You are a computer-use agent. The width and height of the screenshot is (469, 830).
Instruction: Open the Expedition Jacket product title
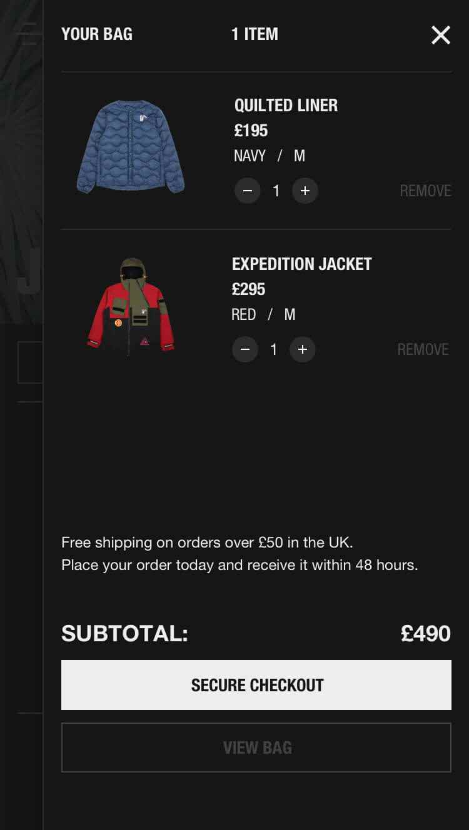click(301, 264)
